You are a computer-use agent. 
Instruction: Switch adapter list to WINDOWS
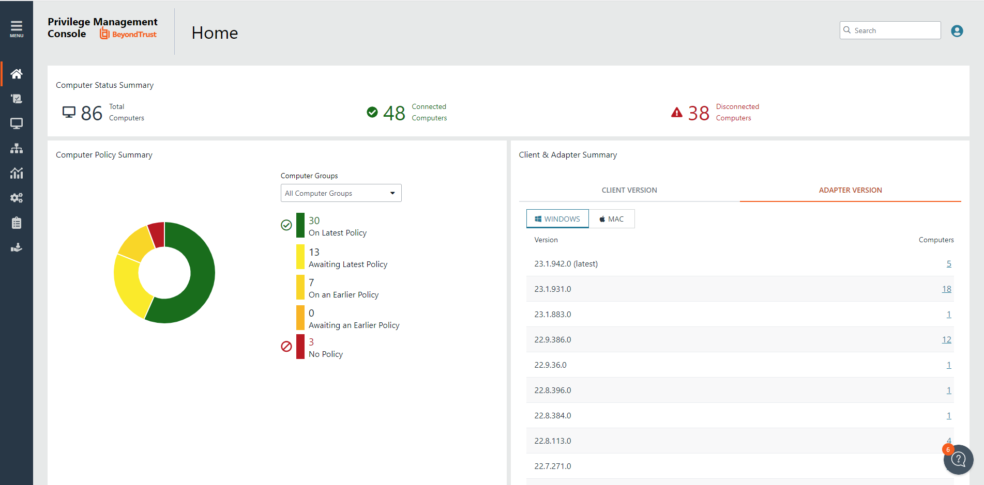tap(557, 218)
